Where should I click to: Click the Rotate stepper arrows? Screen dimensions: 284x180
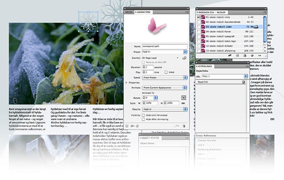point(144,98)
